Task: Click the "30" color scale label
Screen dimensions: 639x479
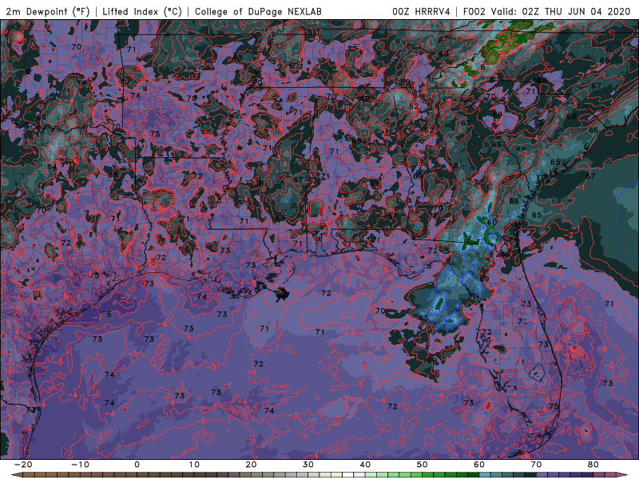Action: [x=308, y=465]
